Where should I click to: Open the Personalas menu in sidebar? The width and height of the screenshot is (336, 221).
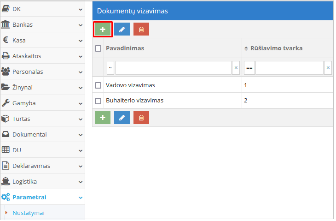tap(42, 72)
